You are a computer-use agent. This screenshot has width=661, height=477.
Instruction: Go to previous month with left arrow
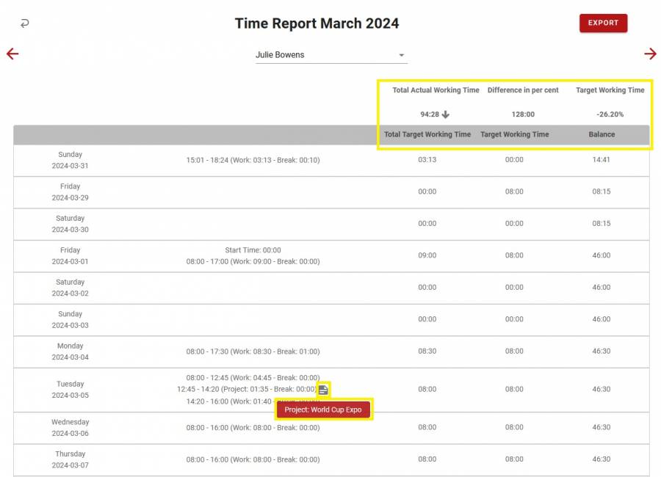click(x=12, y=54)
